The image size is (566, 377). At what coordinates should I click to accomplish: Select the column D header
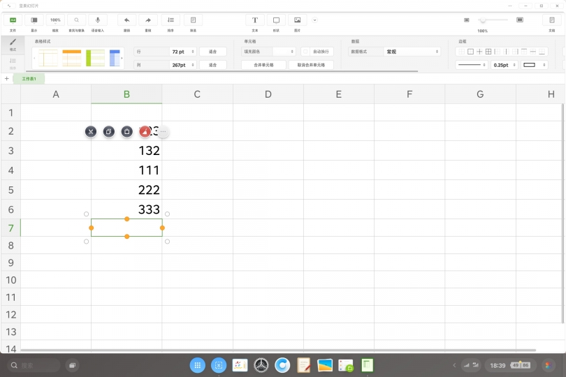(x=268, y=94)
